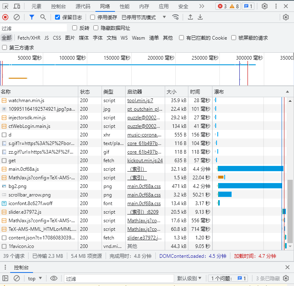Toggle the console sidebar icon
Viewport: 294px width, 286px height.
(x=5, y=278)
